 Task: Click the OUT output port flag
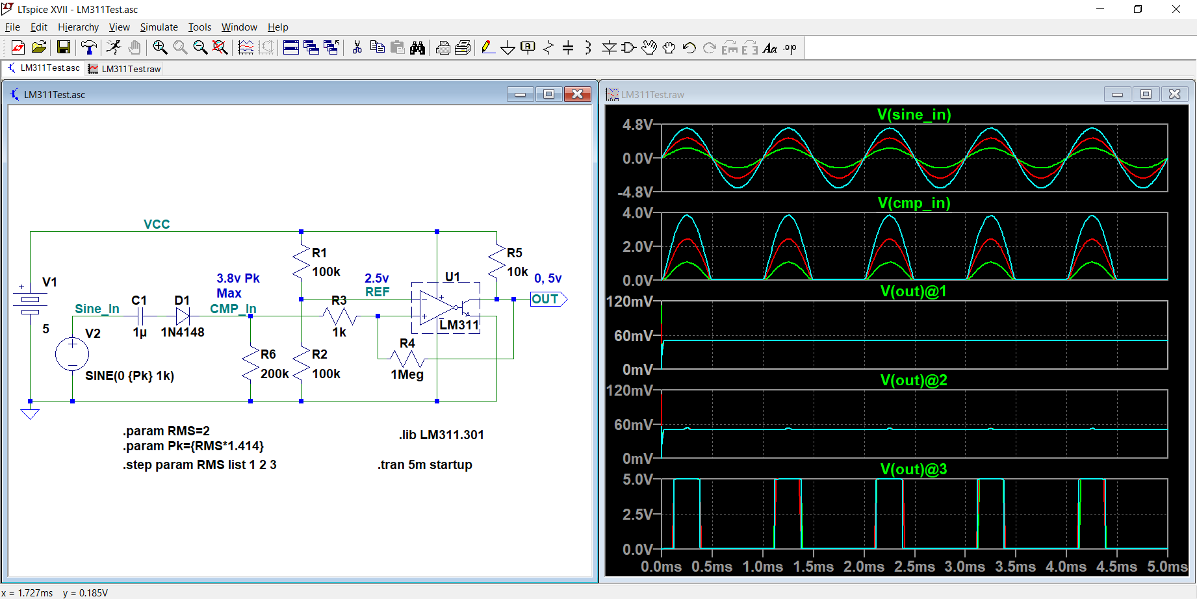point(549,299)
